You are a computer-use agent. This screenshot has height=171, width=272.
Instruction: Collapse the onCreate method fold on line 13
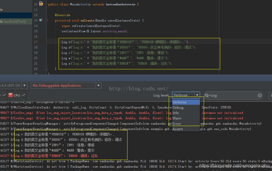(x=46, y=21)
